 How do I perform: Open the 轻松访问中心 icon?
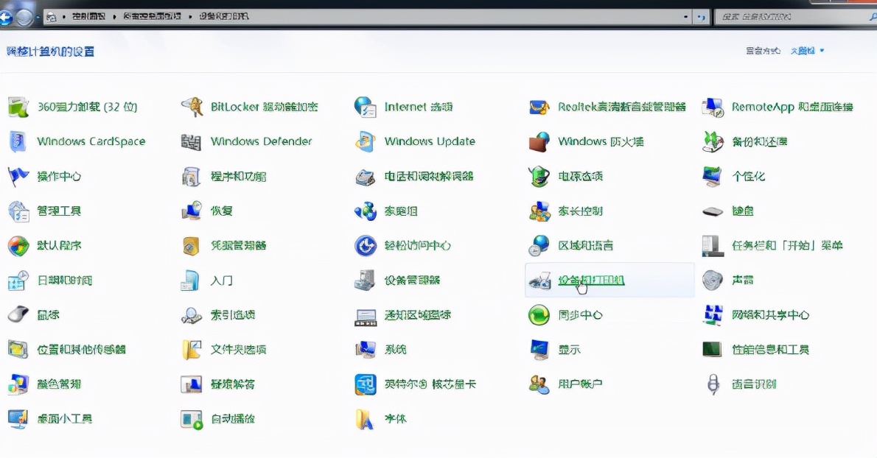point(366,246)
